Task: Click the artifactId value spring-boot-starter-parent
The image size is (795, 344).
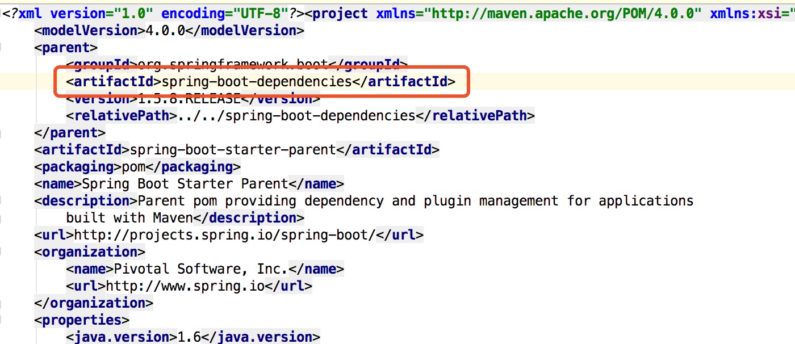Action: 233,150
